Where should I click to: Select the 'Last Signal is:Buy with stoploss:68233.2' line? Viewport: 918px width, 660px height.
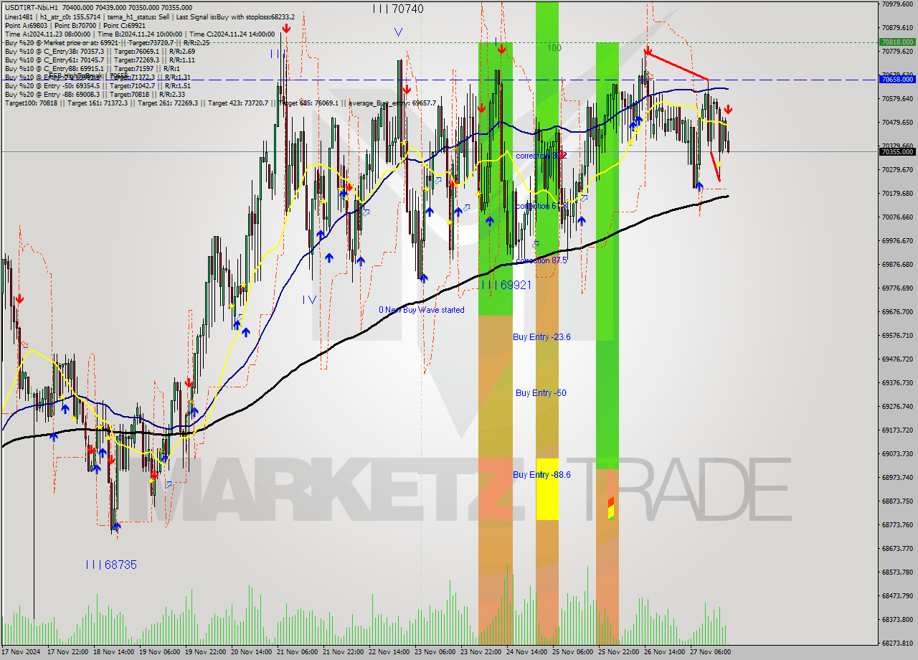(235, 16)
